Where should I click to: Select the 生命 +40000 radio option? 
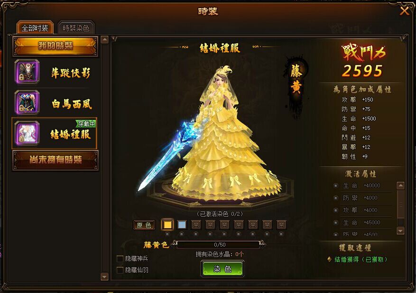(x=336, y=185)
